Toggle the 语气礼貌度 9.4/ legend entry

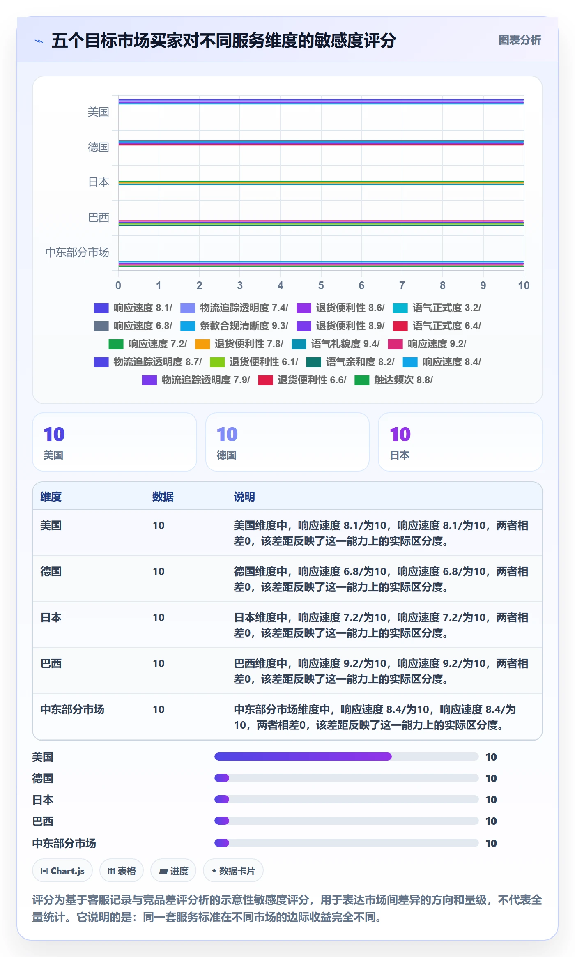click(x=336, y=344)
